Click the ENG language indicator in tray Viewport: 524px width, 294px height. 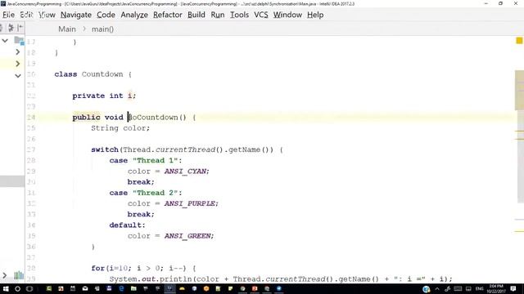point(480,288)
